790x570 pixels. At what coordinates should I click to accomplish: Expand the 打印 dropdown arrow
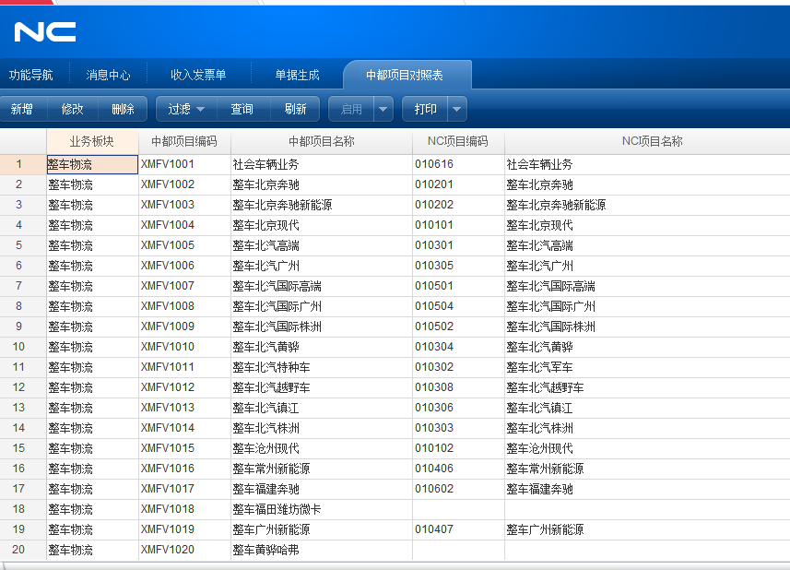(457, 109)
